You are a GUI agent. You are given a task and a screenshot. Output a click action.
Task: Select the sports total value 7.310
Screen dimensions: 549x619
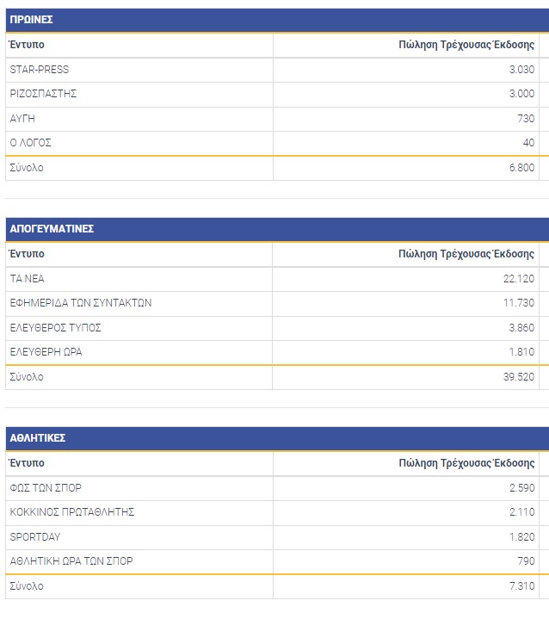(x=521, y=586)
